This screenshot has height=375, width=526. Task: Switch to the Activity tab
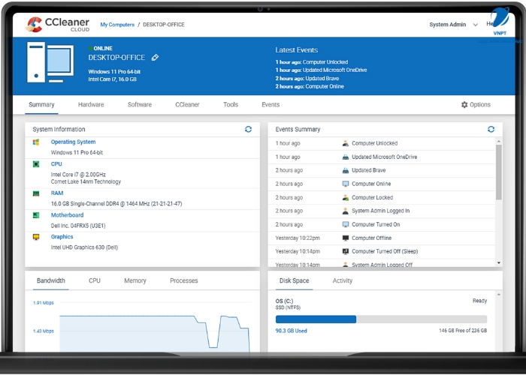pos(343,280)
